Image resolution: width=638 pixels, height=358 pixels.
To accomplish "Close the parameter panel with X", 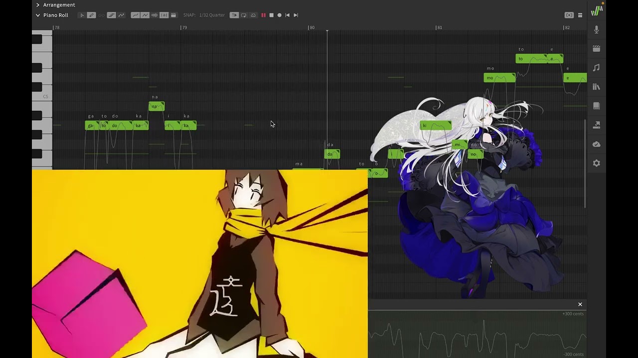I will point(580,304).
